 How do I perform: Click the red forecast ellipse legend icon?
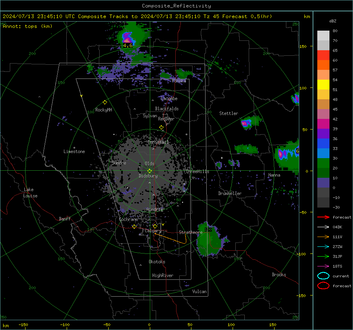323,286
